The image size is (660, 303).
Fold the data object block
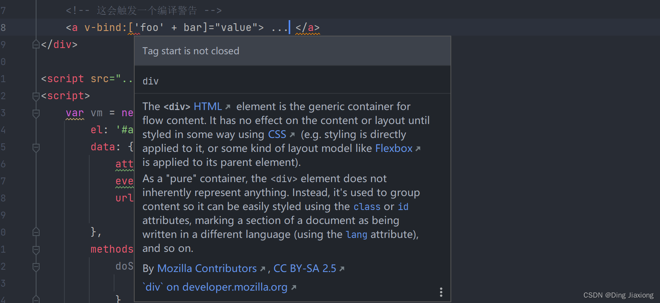click(x=36, y=147)
